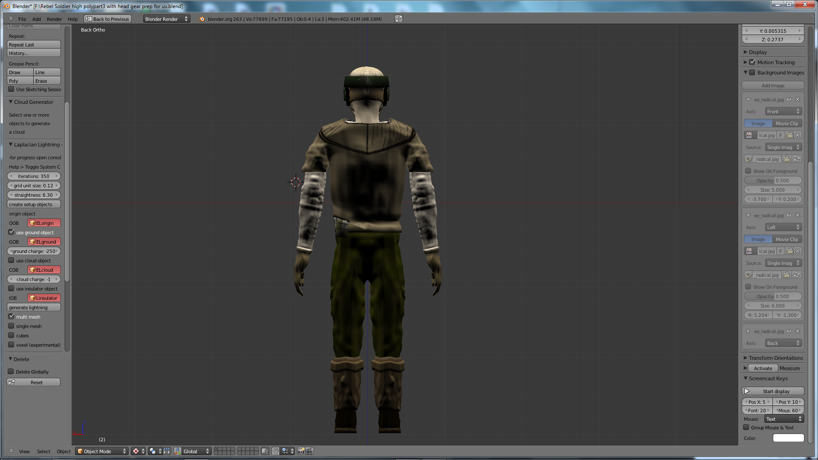Open the File menu
The image size is (818, 460).
coord(22,19)
